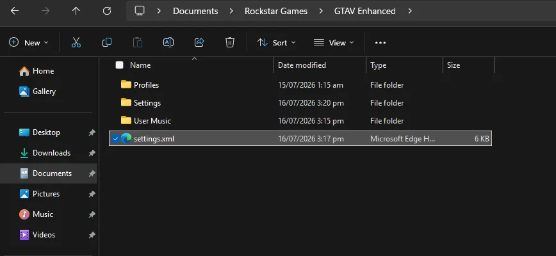Unpin Pictures using its pin icon
Viewport: 556px width, 256px height.
tap(92, 194)
